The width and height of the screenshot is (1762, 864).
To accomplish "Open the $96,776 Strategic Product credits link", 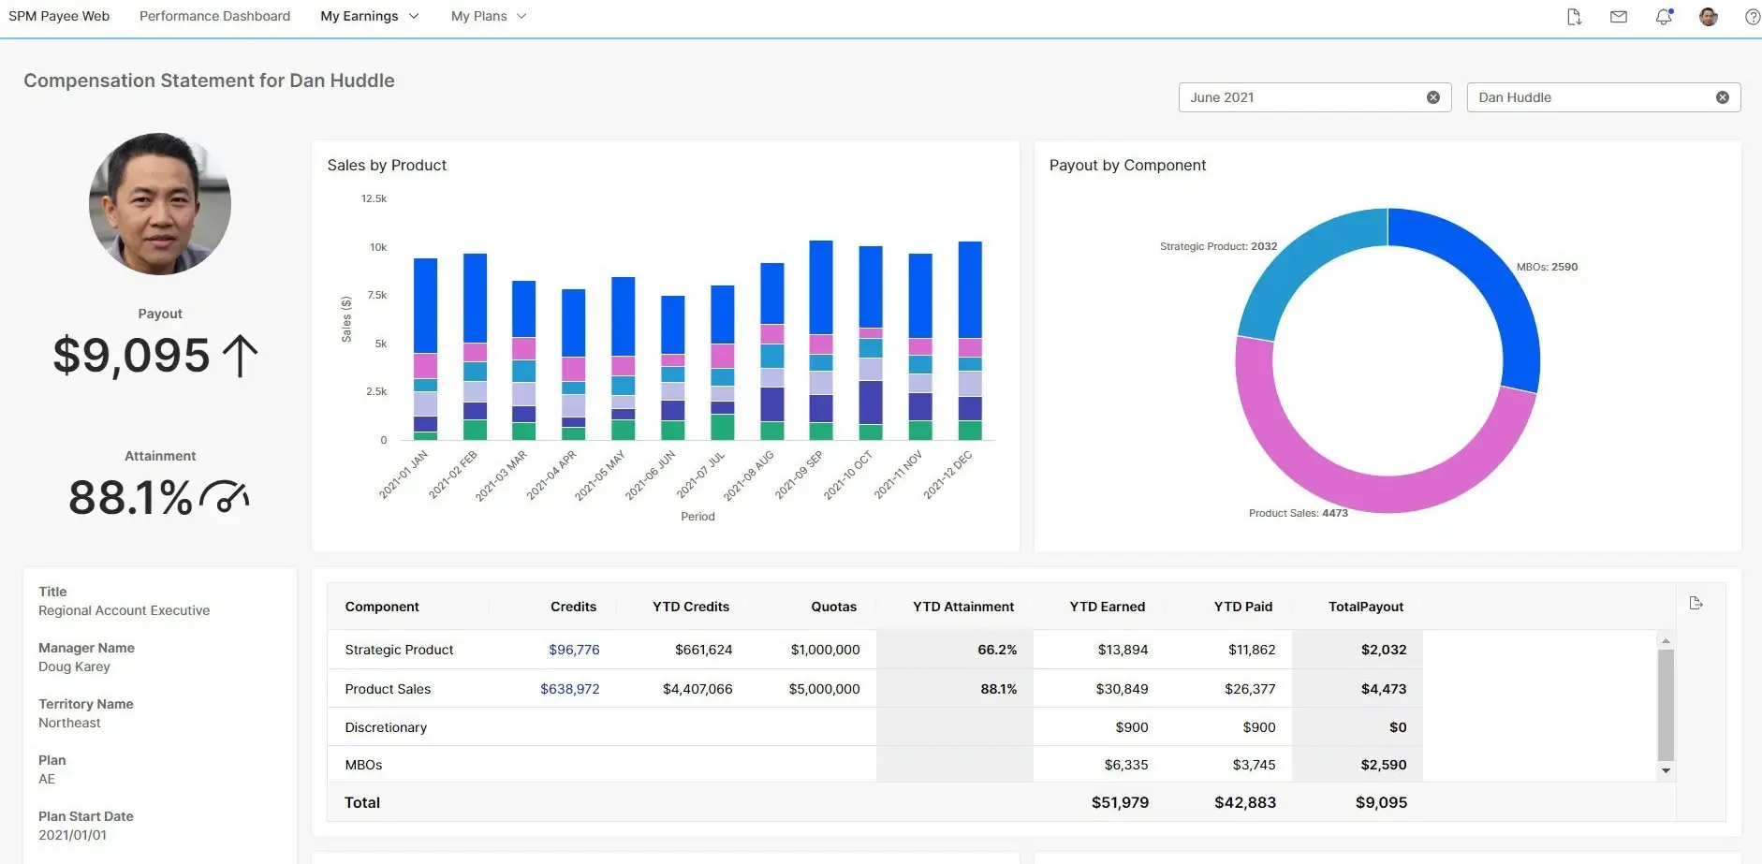I will pos(574,650).
